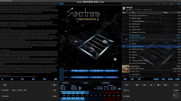This screenshot has height=101, width=181.
Task: Seek in the waveform seekbar
Action: 90,74
